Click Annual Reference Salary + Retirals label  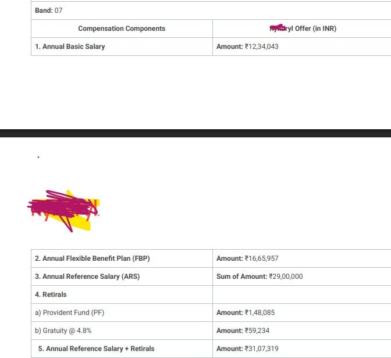coord(96,349)
